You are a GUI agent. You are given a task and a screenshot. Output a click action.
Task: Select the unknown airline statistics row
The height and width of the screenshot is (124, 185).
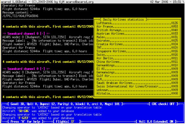[x=137, y=90]
